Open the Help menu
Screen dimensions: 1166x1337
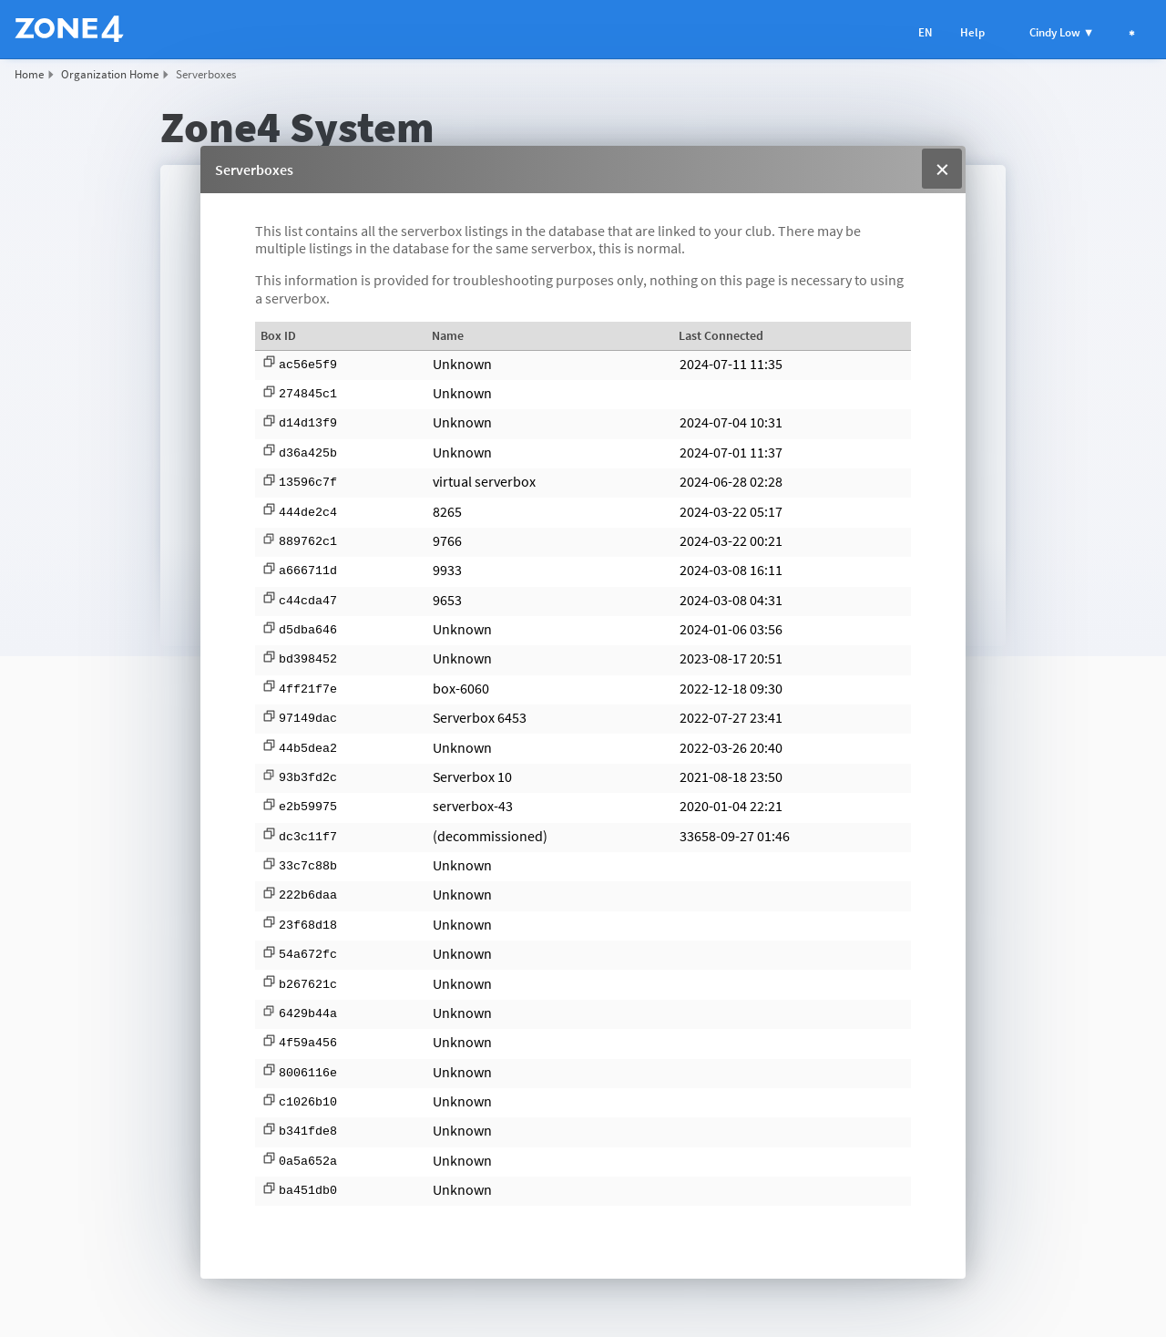tap(972, 33)
